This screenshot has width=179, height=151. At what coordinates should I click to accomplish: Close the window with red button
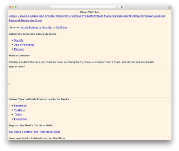tap(10, 7)
